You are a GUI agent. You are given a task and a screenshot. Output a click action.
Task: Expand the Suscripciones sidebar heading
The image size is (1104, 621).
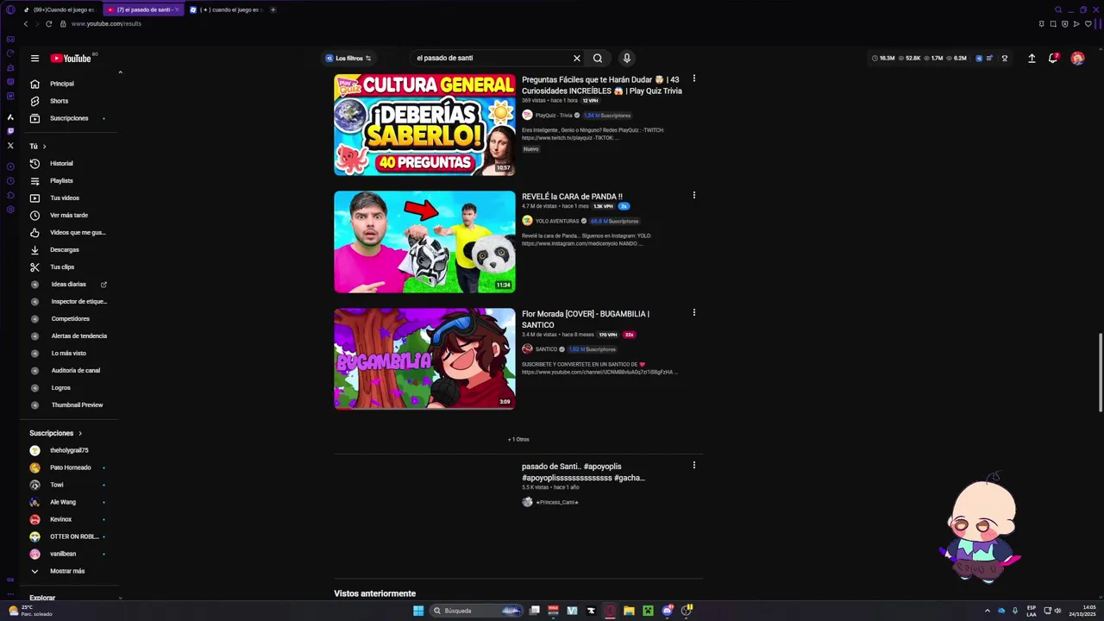pos(55,433)
